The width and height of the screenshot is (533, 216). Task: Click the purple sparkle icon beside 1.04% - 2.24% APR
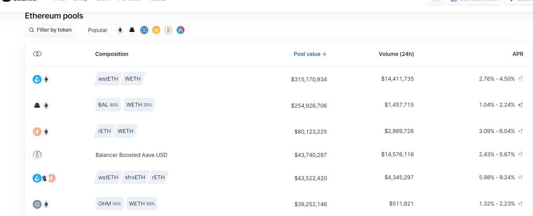pyautogui.click(x=520, y=105)
